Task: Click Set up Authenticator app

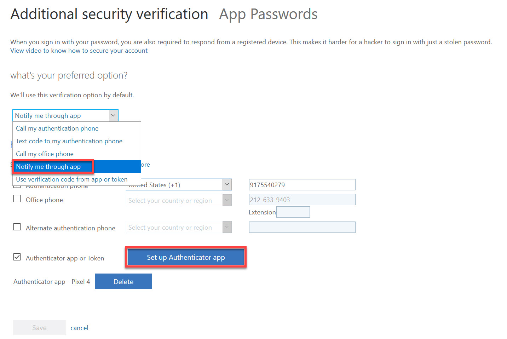Action: 185,257
